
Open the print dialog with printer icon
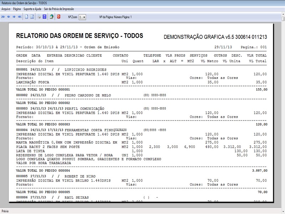[39, 16]
